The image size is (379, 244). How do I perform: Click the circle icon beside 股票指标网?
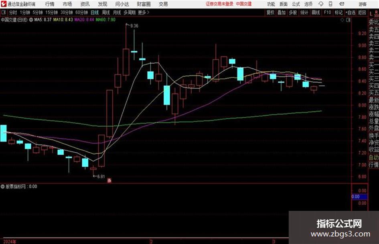[3, 186]
